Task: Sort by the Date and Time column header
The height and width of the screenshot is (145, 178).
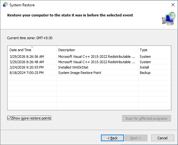Action: tap(32, 50)
